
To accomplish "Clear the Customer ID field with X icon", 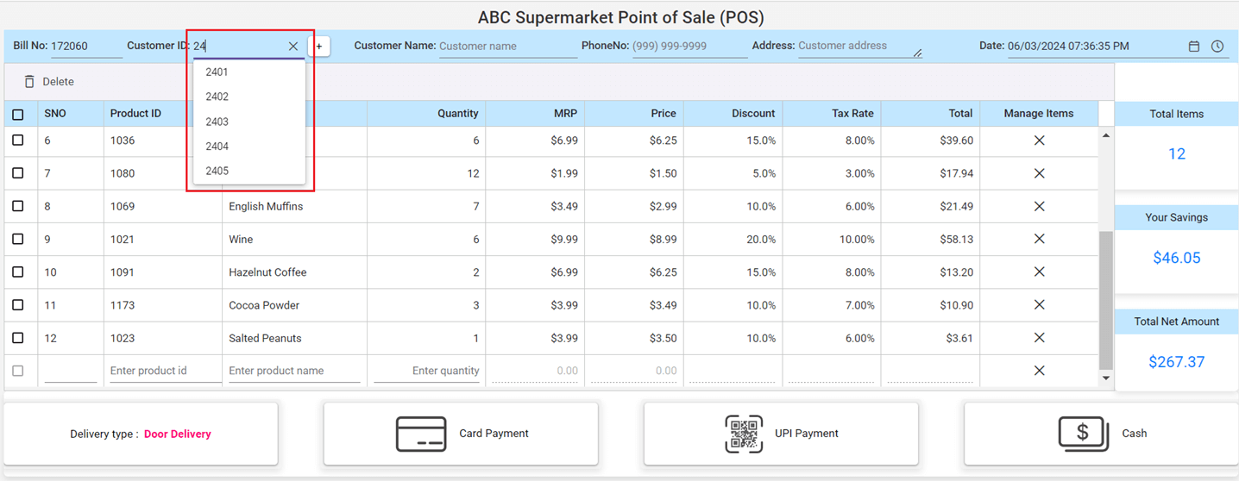I will pos(293,47).
